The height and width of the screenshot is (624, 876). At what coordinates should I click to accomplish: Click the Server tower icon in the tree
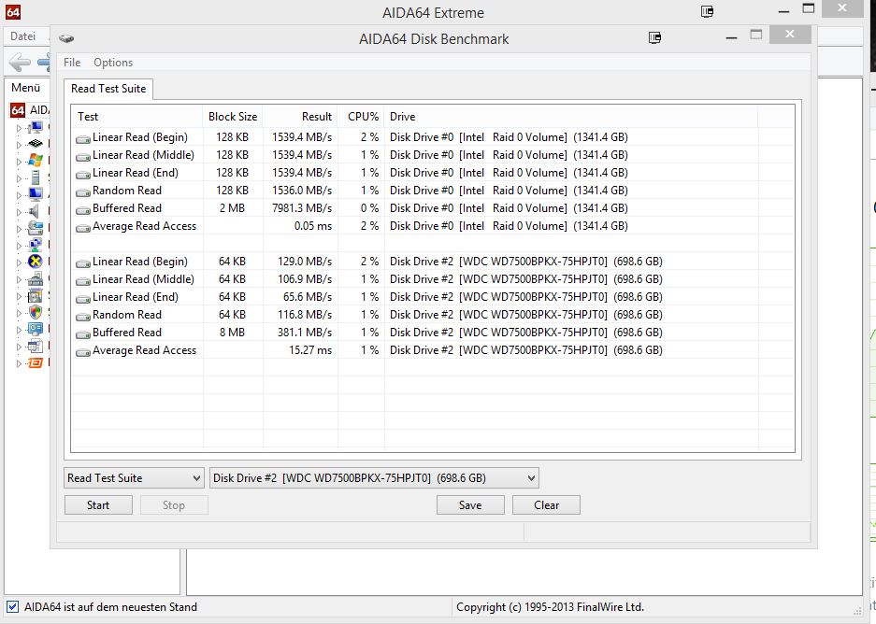[x=36, y=177]
